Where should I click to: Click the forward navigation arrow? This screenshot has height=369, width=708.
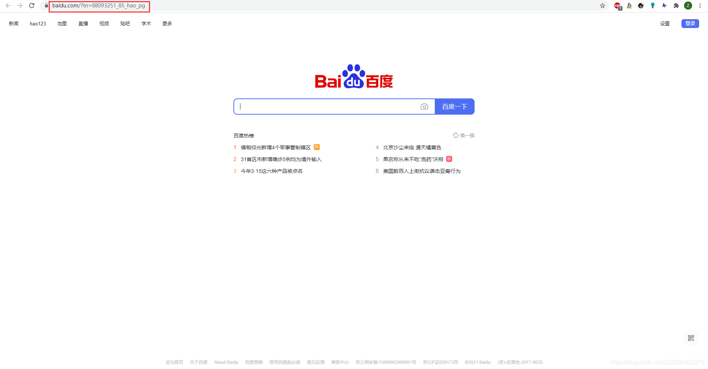[20, 6]
